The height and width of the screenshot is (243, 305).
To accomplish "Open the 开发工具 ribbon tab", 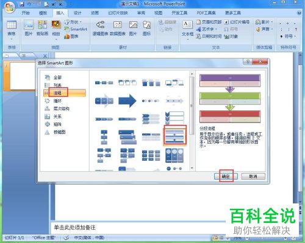I will [179, 13].
